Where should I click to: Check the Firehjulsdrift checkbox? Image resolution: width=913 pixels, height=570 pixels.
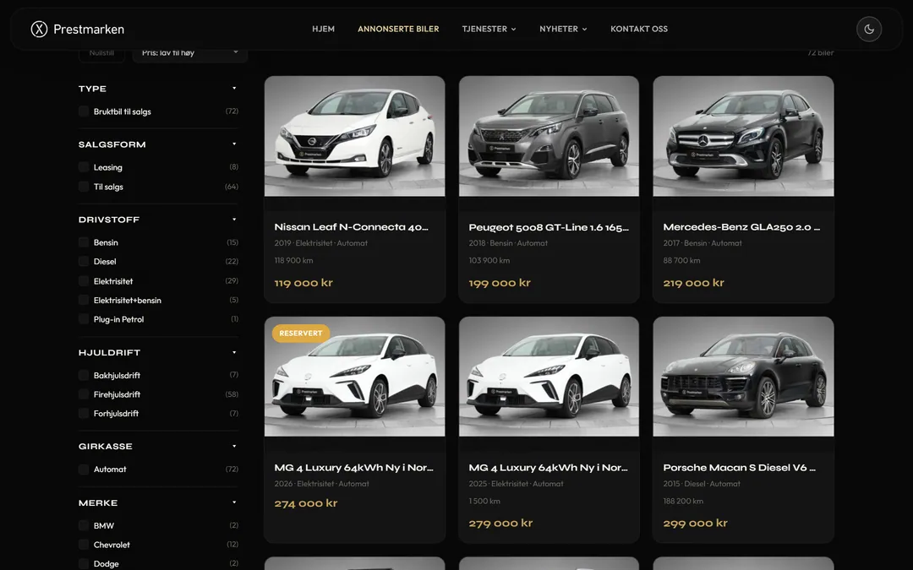coord(84,394)
